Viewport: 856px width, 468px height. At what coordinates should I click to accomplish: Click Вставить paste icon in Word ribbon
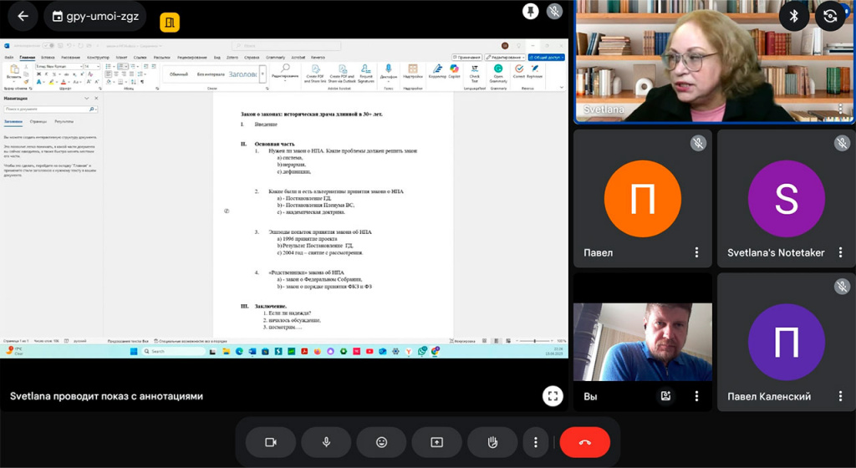coord(14,71)
